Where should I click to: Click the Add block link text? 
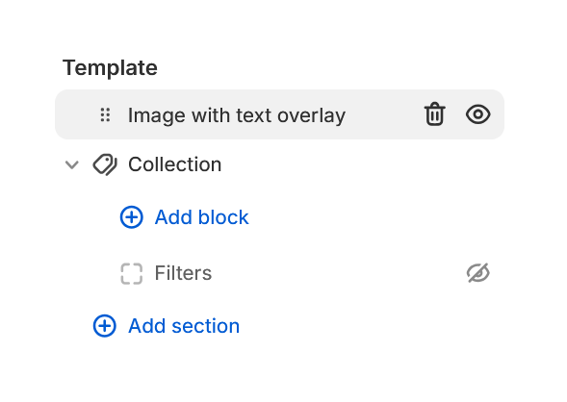(202, 217)
